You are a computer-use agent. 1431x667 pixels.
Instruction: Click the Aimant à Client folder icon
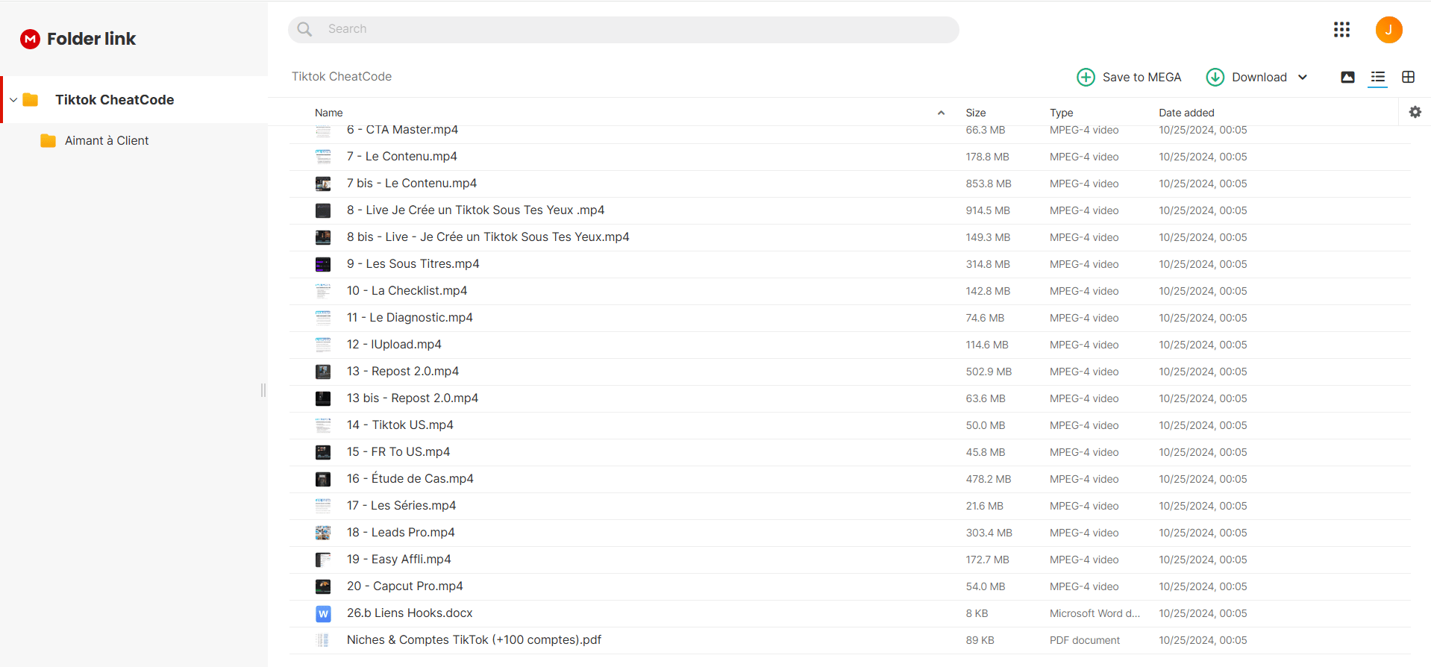pyautogui.click(x=48, y=140)
